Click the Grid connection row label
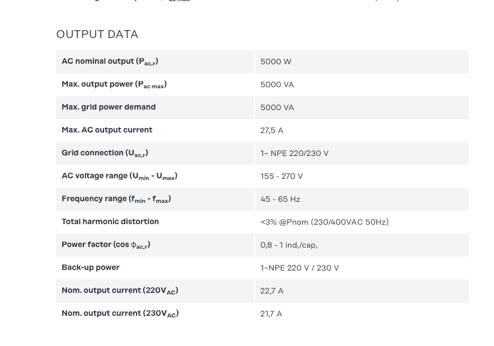 (105, 153)
